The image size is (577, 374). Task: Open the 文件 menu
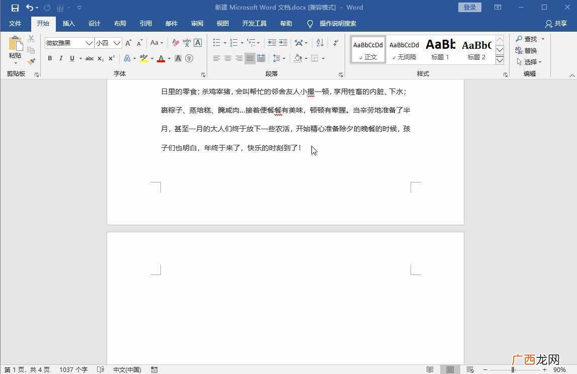point(15,24)
